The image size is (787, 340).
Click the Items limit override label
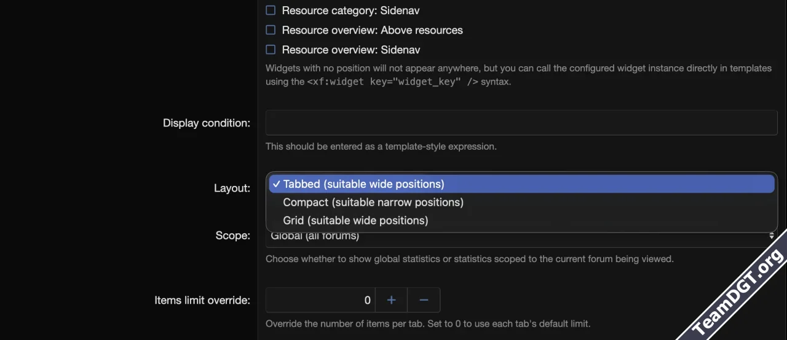pyautogui.click(x=202, y=300)
